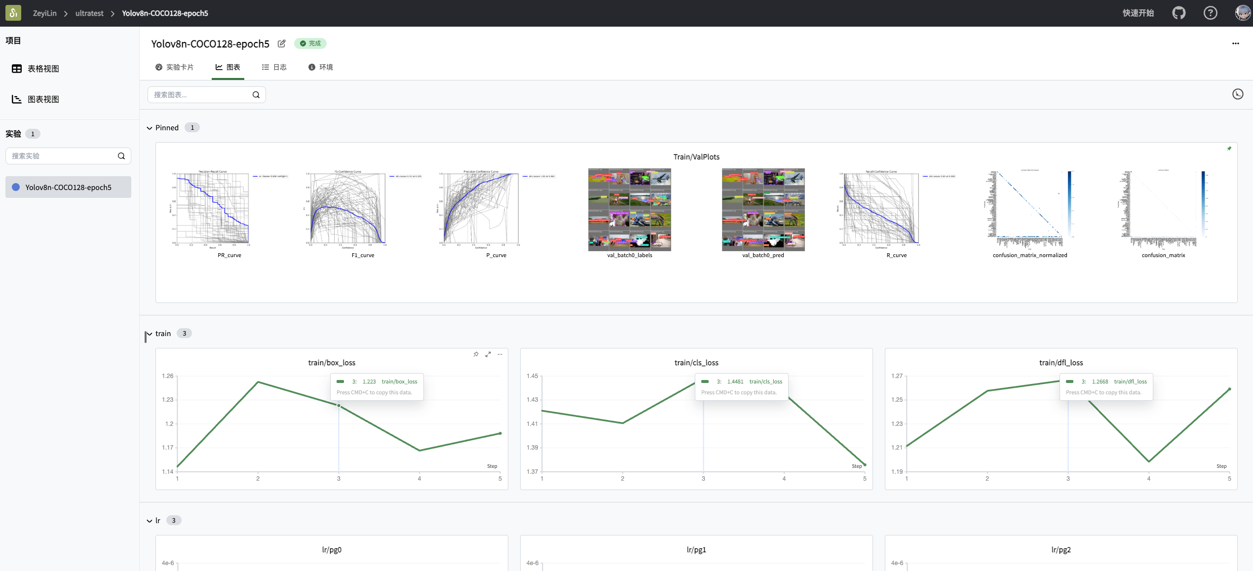1253x571 pixels.
Task: Click the blue color dot of Yolov8n-COCO128-epoch5
Action: (16, 187)
